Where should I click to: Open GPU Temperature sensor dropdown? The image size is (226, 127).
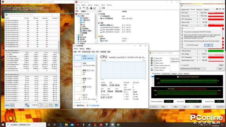[x=197, y=19]
